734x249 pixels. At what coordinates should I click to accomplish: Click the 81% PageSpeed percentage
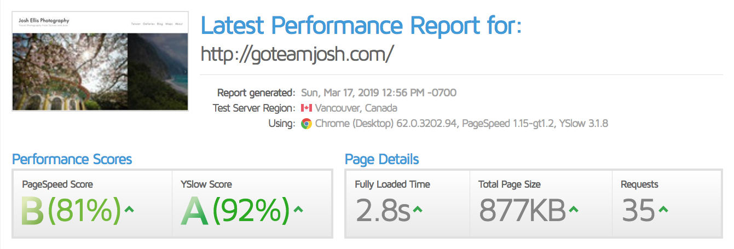[85, 210]
